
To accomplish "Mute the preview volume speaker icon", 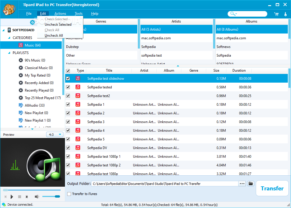I will point(37,196).
